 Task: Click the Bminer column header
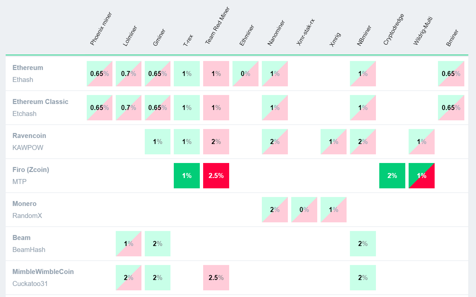point(452,38)
